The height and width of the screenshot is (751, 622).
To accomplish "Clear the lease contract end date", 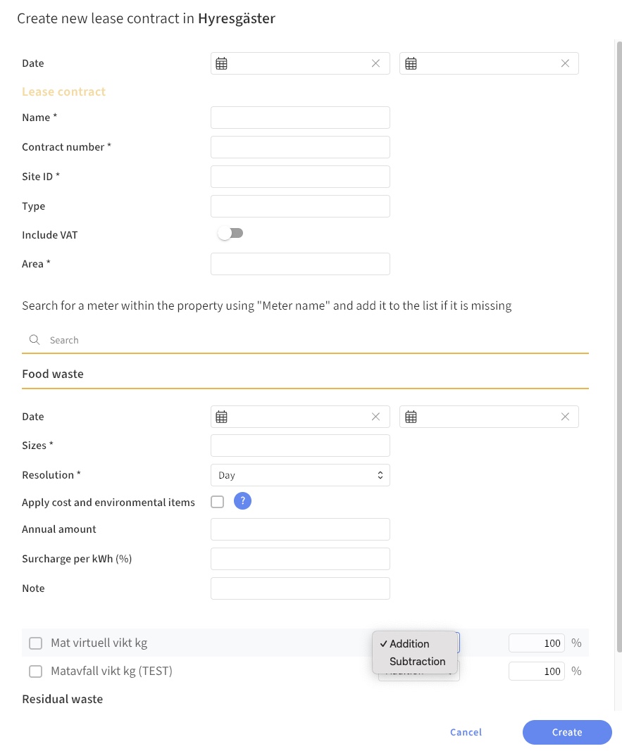I will click(x=565, y=63).
